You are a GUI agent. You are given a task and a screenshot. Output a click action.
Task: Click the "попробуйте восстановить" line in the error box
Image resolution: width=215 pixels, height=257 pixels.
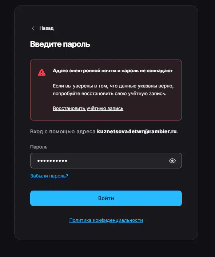[x=110, y=94]
